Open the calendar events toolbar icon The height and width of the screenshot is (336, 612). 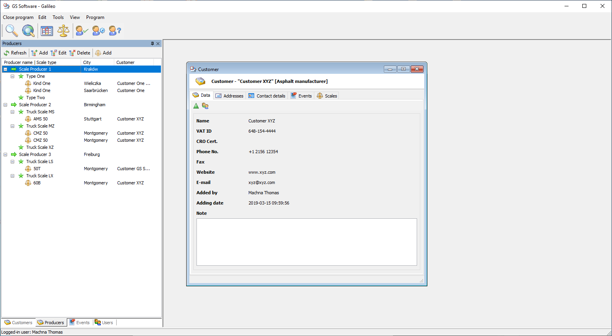(47, 30)
